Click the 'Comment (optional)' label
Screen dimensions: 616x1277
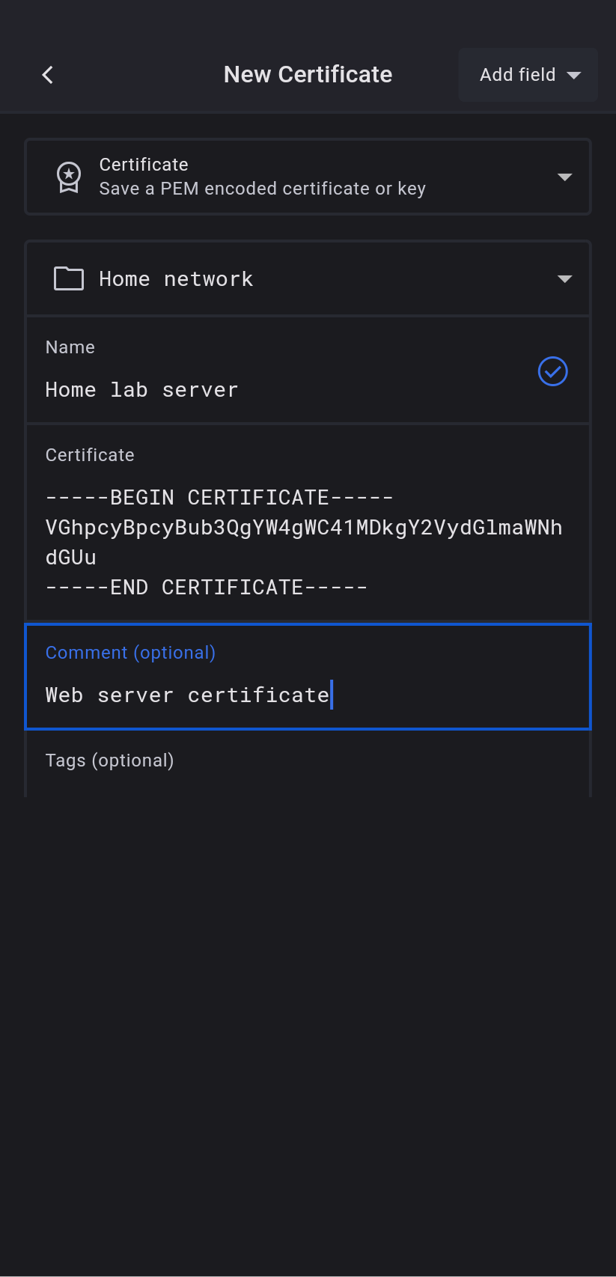pos(130,653)
